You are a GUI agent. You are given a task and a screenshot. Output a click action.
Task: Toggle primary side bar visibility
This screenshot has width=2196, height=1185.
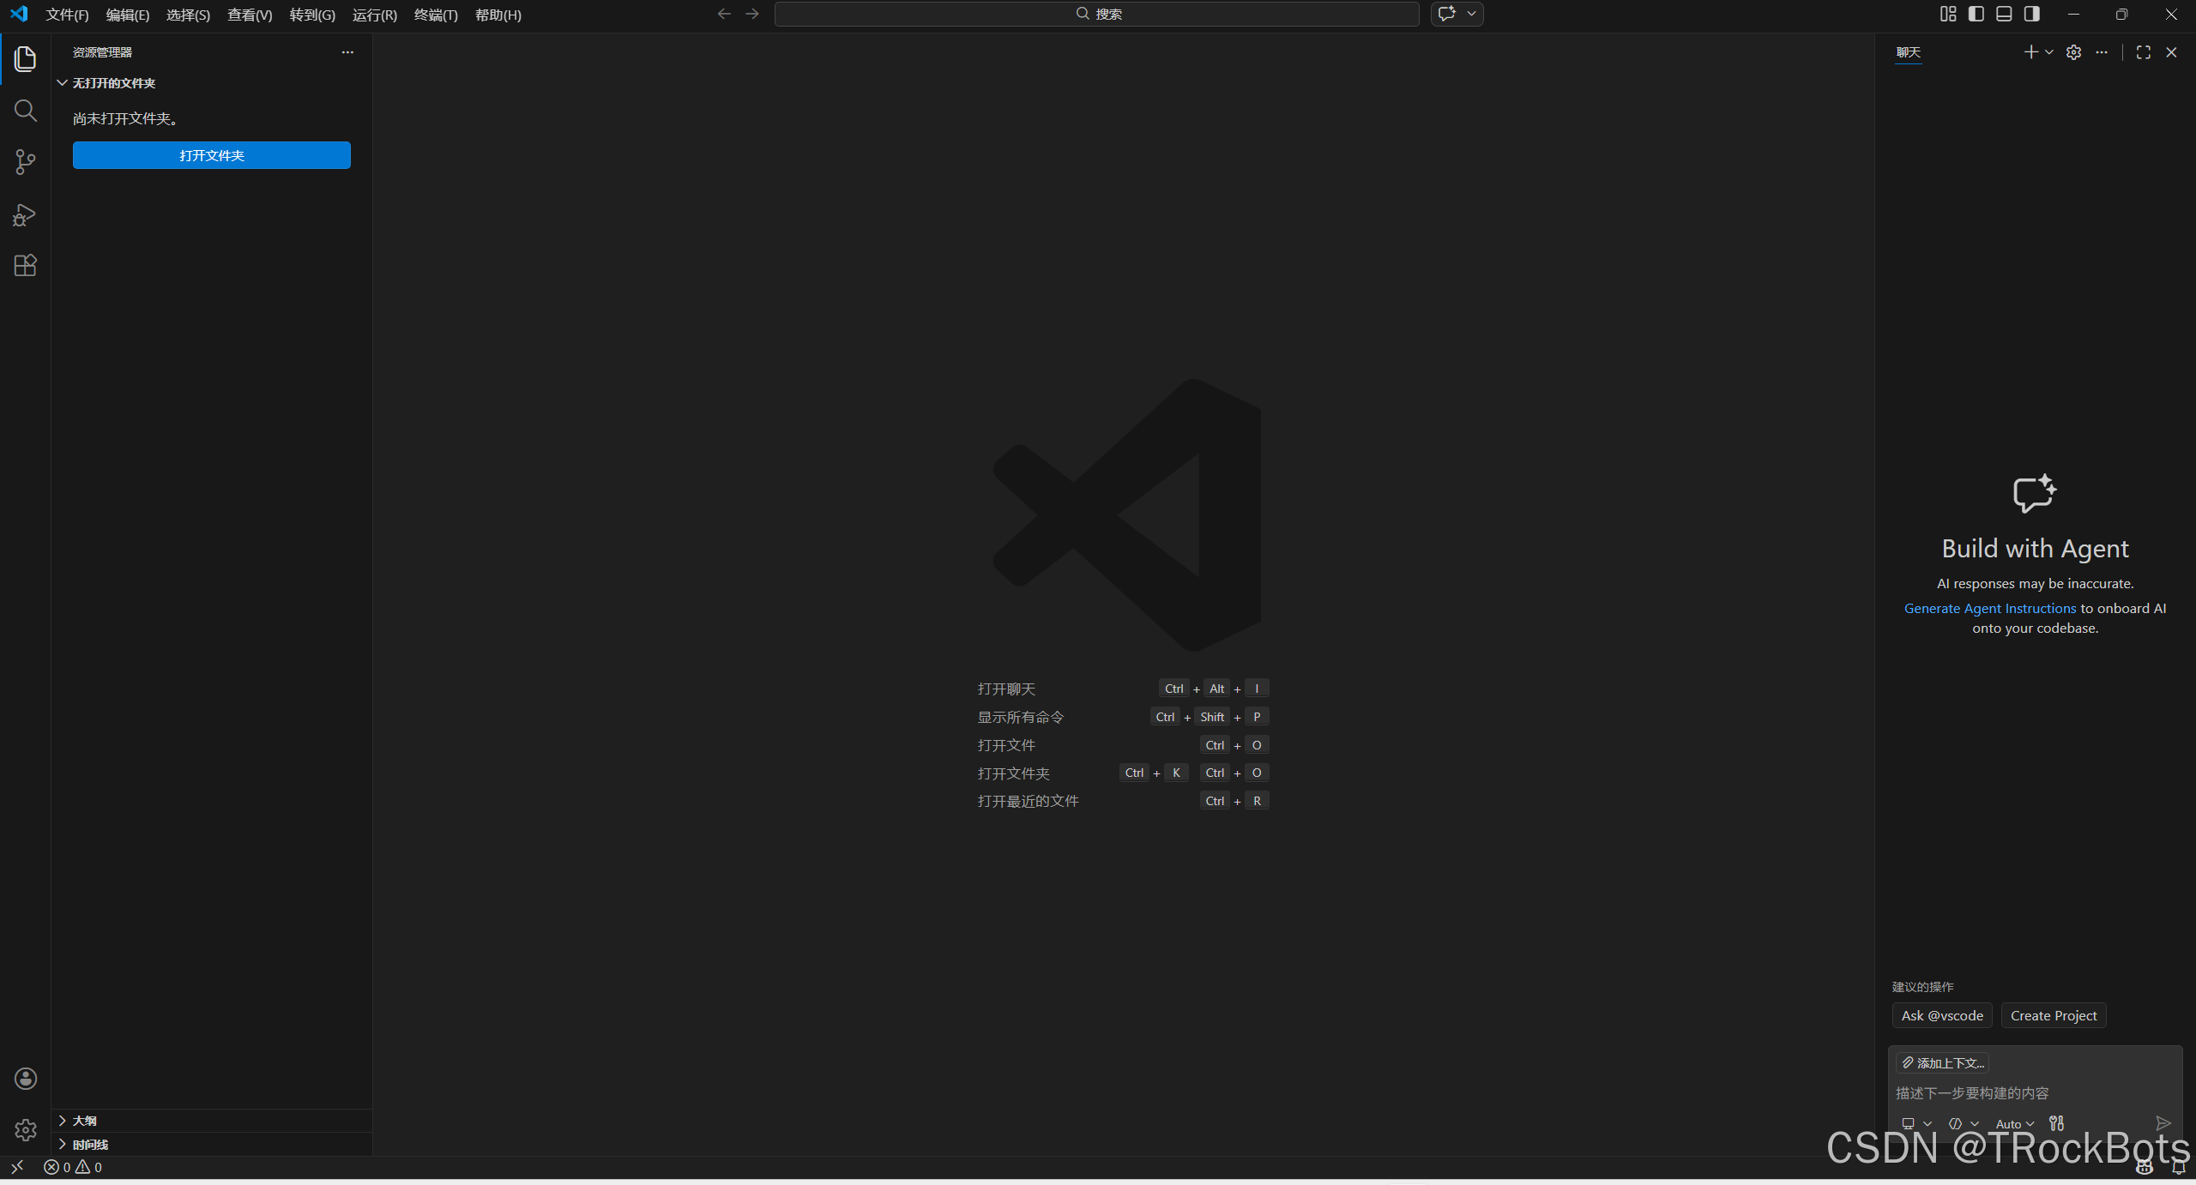point(1976,14)
